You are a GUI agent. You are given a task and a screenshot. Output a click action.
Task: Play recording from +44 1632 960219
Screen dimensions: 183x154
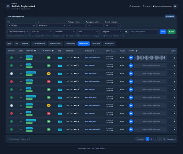[131, 129]
